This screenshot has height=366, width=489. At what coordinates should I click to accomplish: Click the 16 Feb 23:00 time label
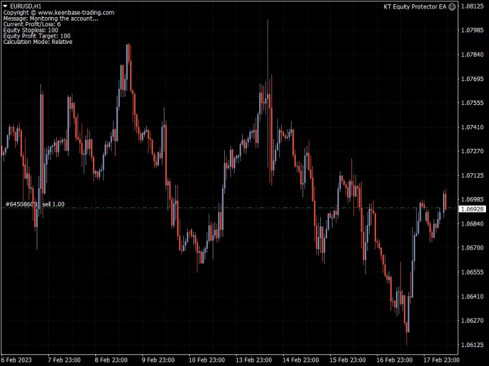tap(394, 360)
